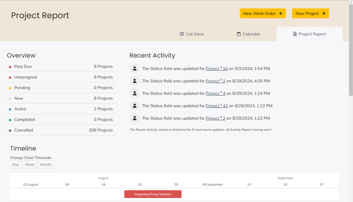The height and width of the screenshot is (202, 353).
Task: Click the Timeline section heading
Action: point(23,148)
